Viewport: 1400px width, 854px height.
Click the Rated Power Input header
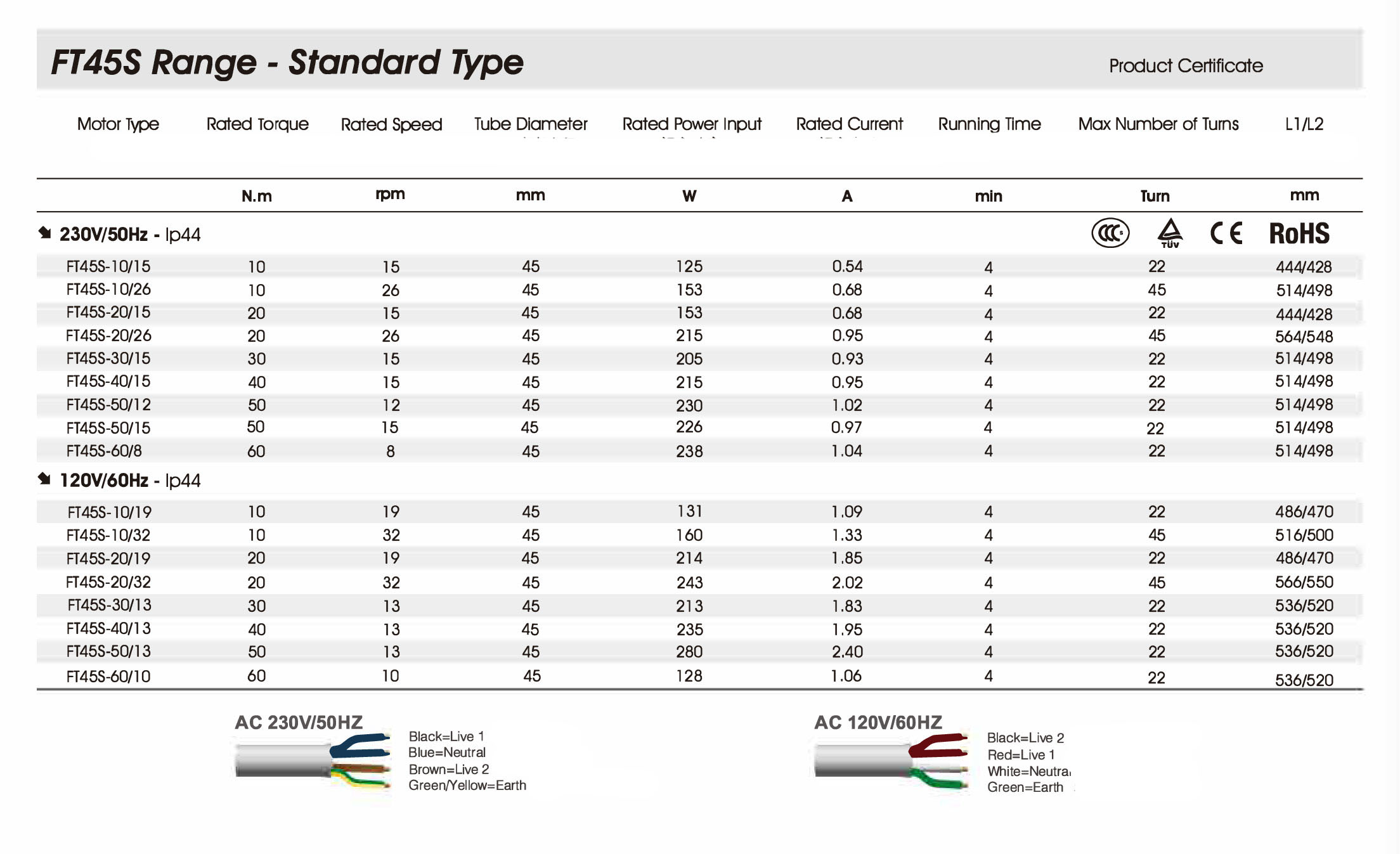(691, 124)
